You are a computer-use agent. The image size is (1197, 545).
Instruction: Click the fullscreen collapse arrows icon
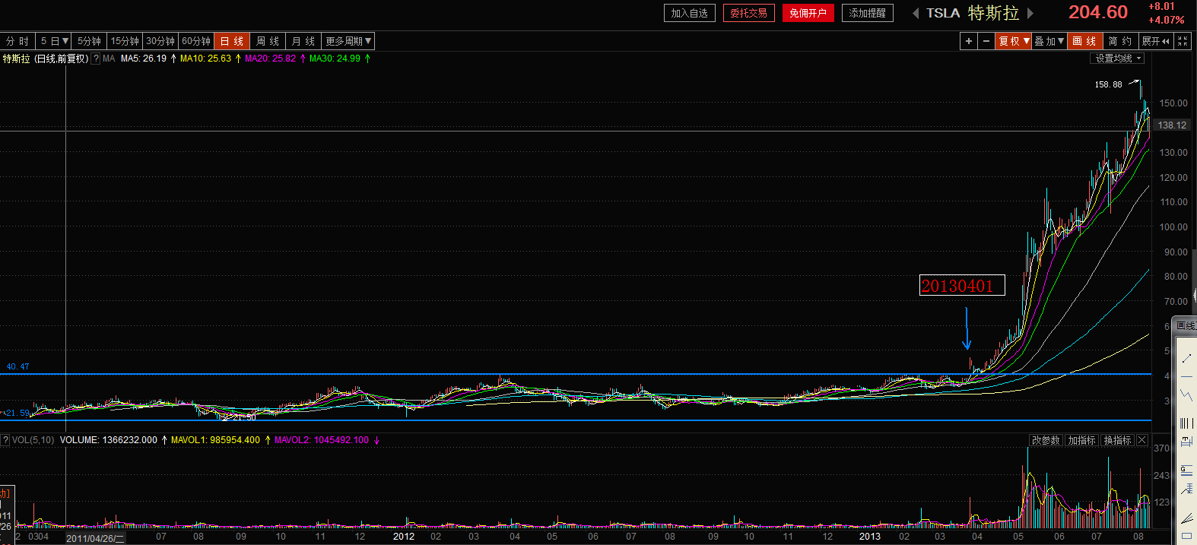pyautogui.click(x=1183, y=41)
